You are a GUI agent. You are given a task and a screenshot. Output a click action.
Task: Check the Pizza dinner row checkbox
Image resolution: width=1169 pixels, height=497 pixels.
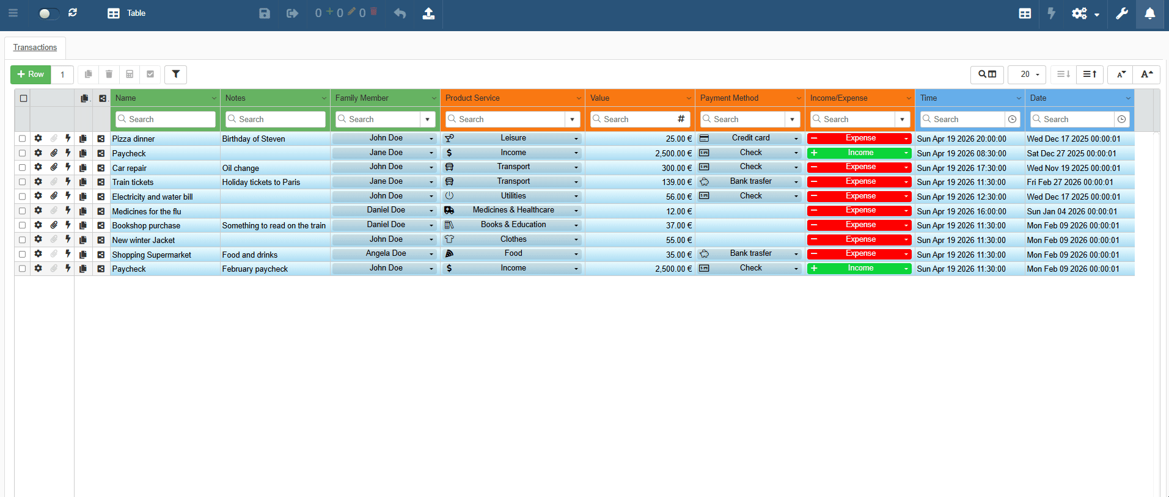pos(22,139)
